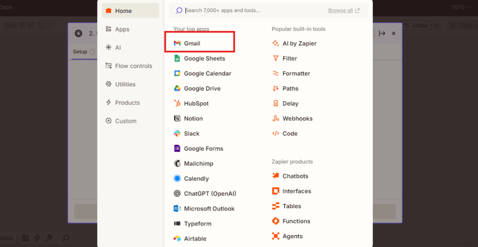Select the Delay hourglass icon

[275, 103]
